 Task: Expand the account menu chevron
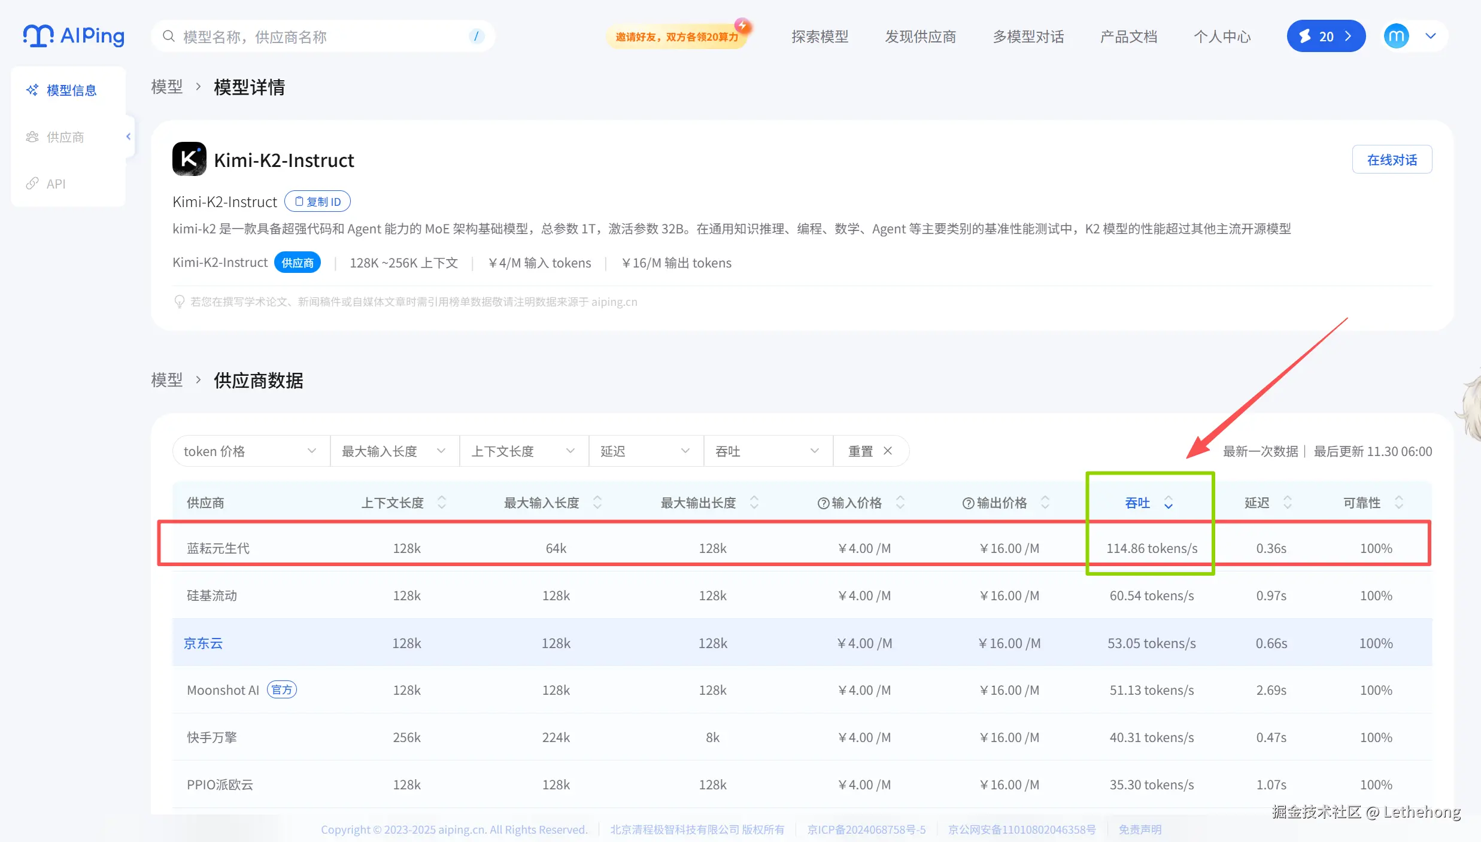pos(1431,37)
